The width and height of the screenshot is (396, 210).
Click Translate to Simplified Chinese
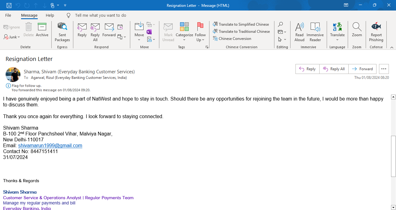point(241,24)
